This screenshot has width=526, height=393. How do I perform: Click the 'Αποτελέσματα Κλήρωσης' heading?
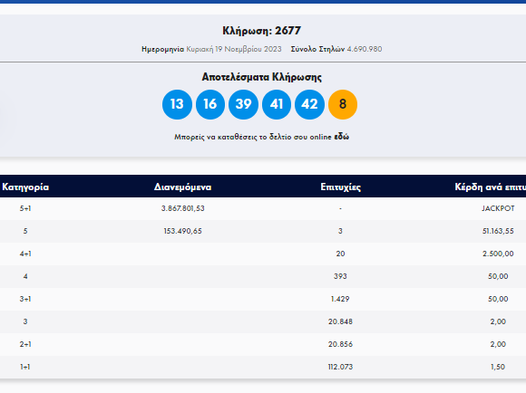tap(262, 77)
